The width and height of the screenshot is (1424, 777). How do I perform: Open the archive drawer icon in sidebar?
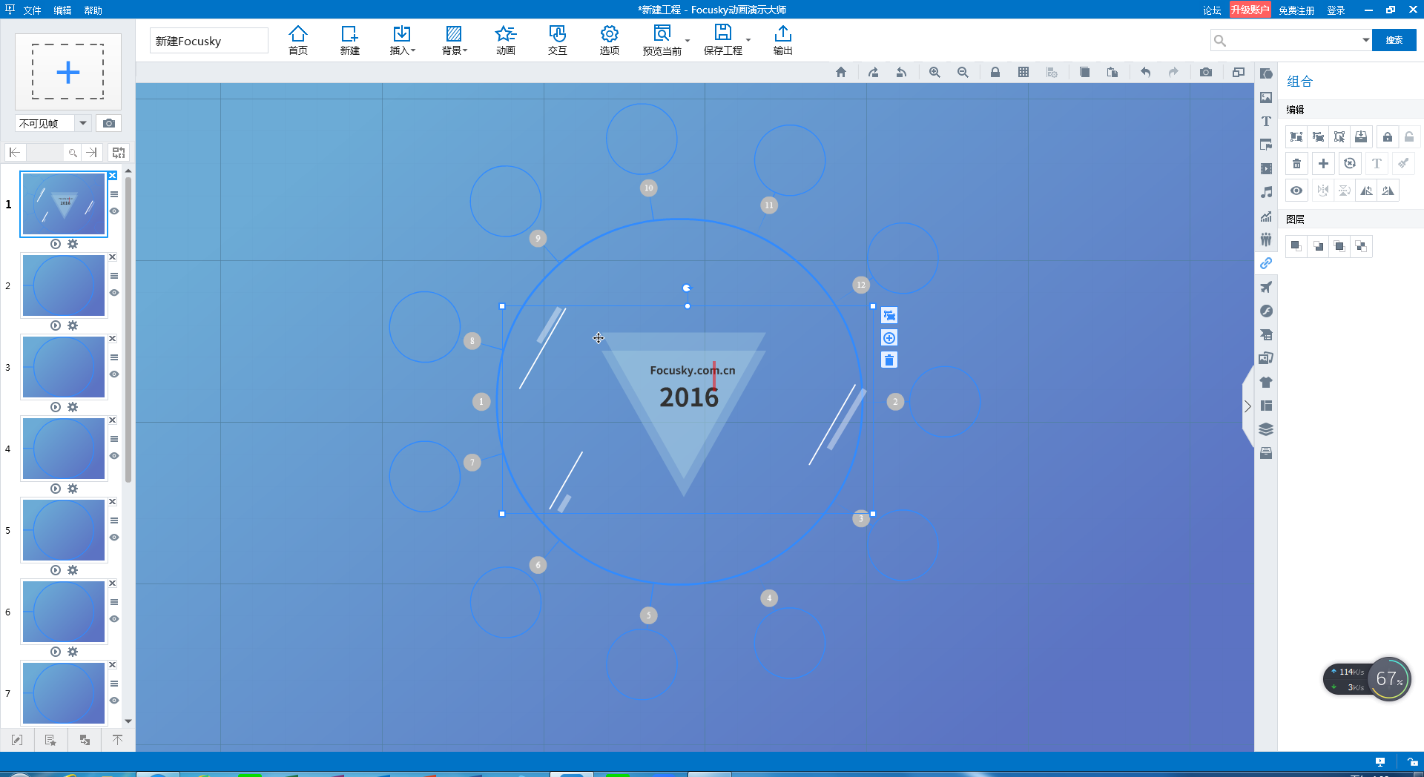[1266, 453]
